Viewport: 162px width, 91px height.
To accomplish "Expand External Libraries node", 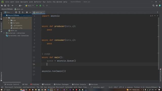I will (4, 33).
